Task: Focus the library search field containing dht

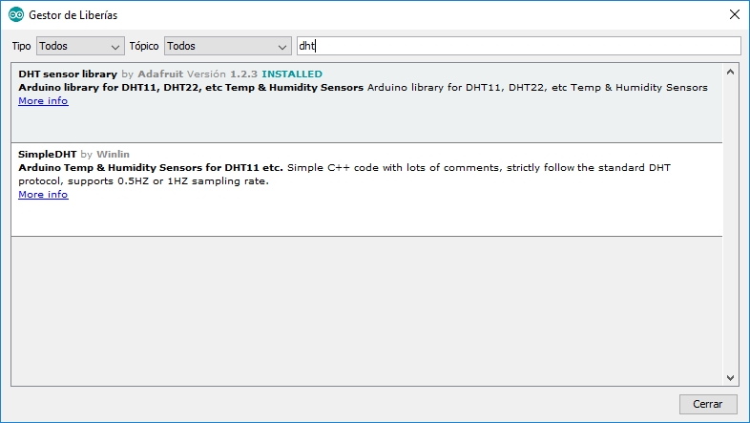Action: pyautogui.click(x=519, y=46)
